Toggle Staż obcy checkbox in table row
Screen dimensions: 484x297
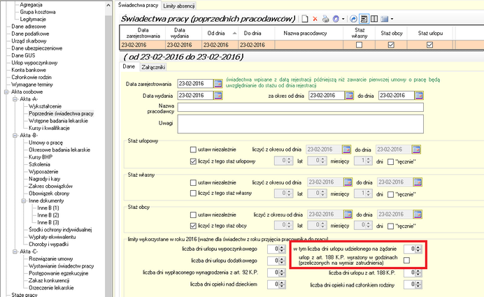pyautogui.click(x=391, y=45)
